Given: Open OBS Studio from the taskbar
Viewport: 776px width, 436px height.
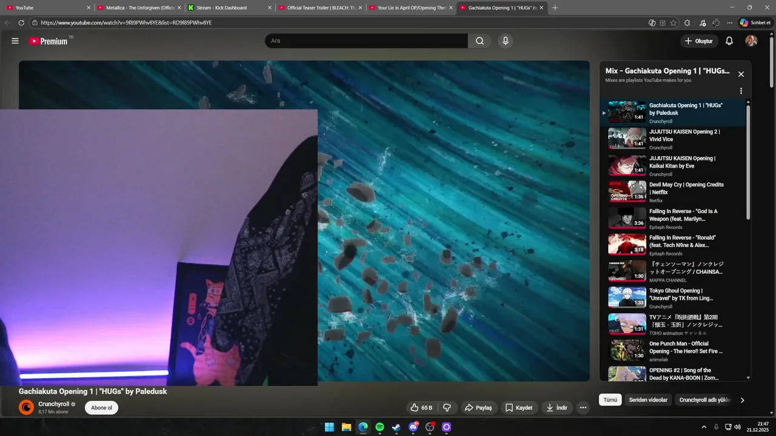Looking at the screenshot, I should [x=430, y=427].
